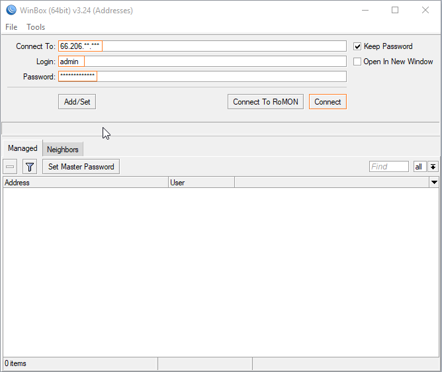This screenshot has width=442, height=372.
Task: Switch to the Managed tab
Action: click(x=22, y=148)
